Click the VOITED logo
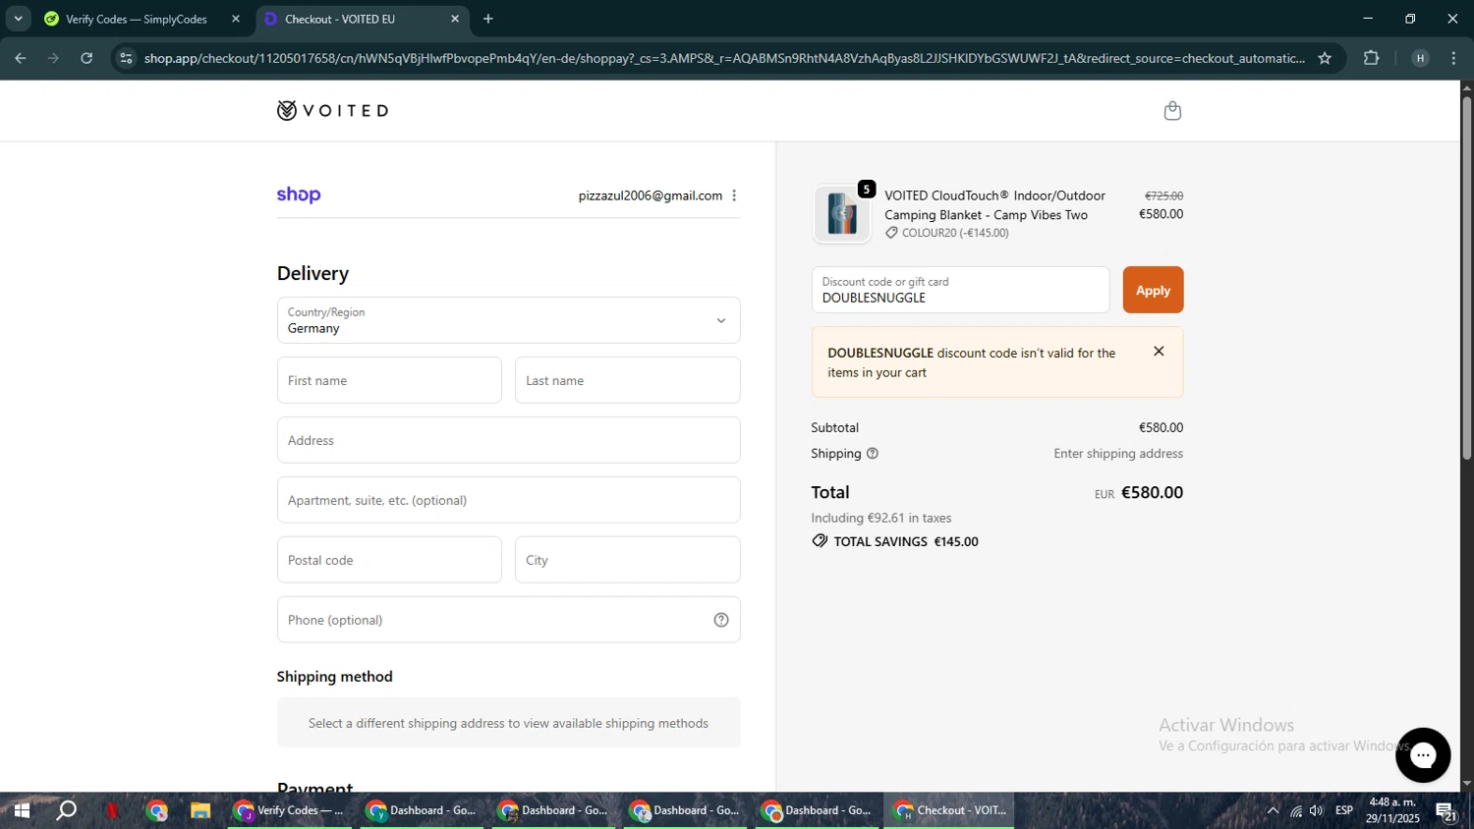Image resolution: width=1474 pixels, height=829 pixels. (332, 111)
